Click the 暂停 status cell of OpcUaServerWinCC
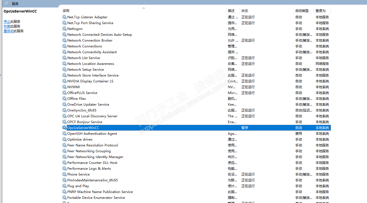367x203 pixels. point(245,128)
